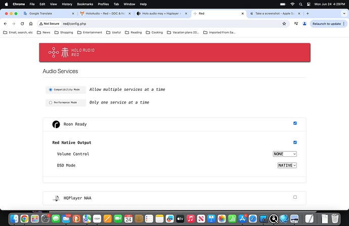This screenshot has height=226, width=349.
Task: Open the browser home page
Action: 31,24
